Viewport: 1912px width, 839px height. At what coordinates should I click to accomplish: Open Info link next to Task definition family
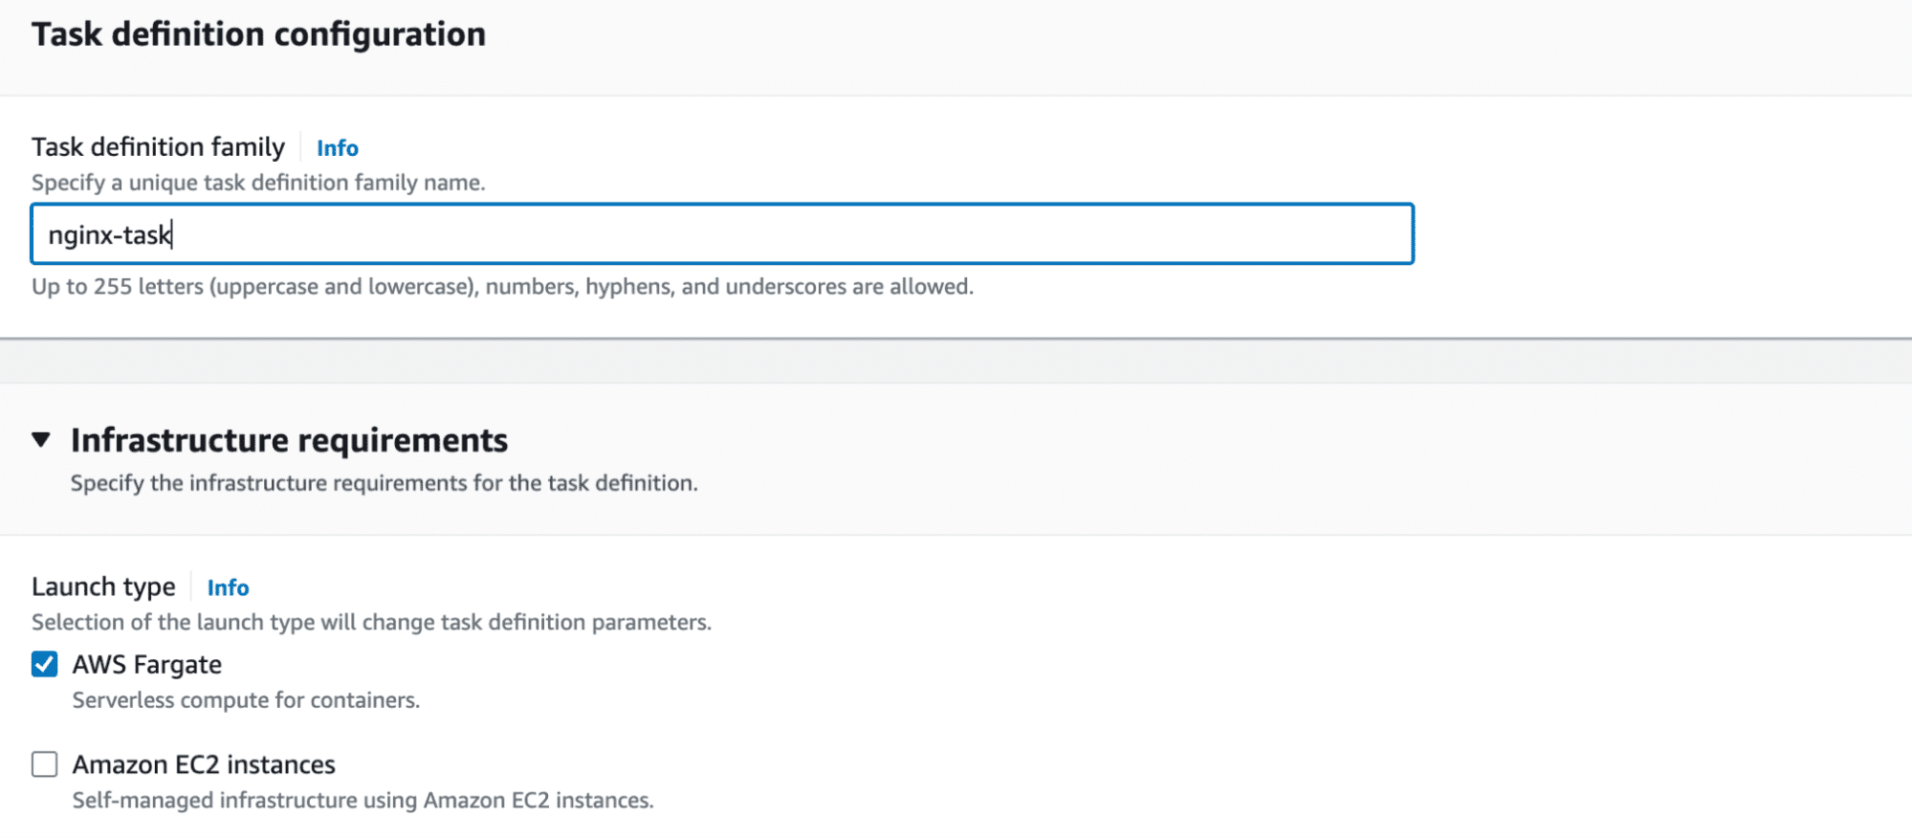click(338, 148)
